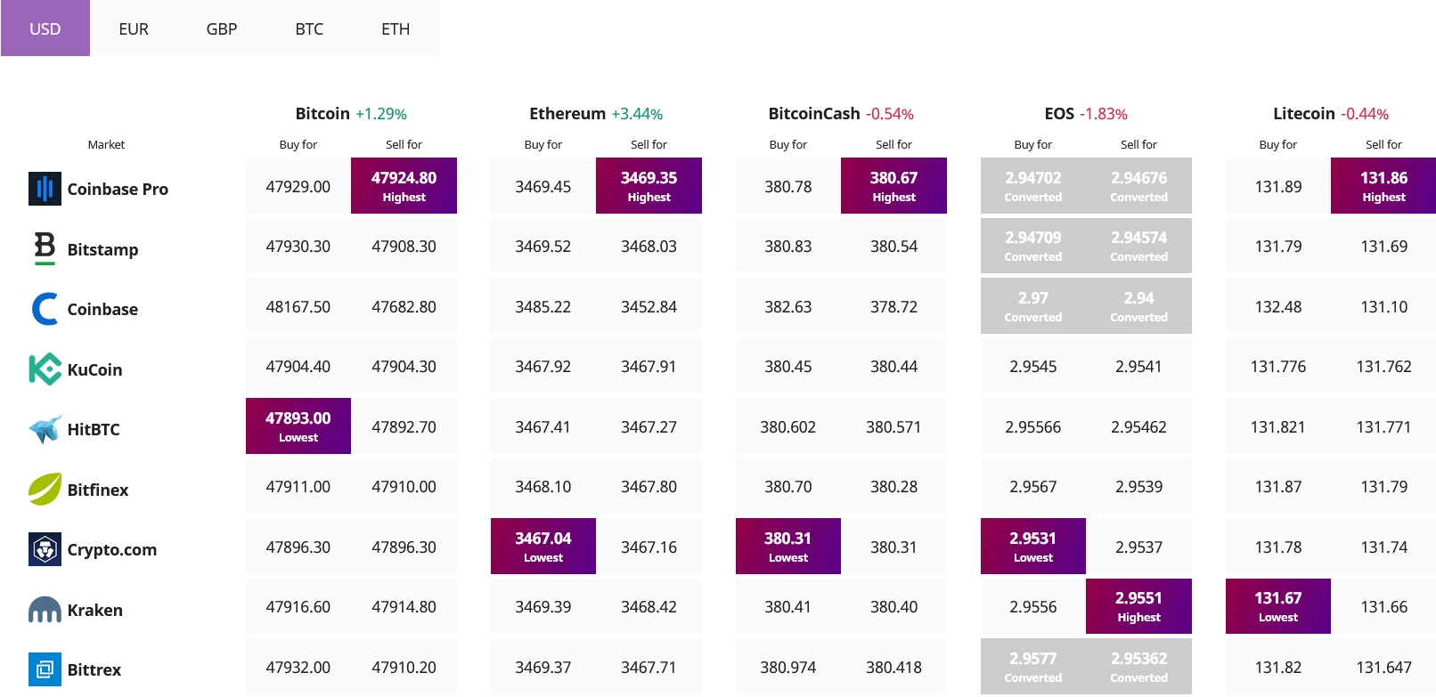Open the Kraken market link

coord(95,610)
